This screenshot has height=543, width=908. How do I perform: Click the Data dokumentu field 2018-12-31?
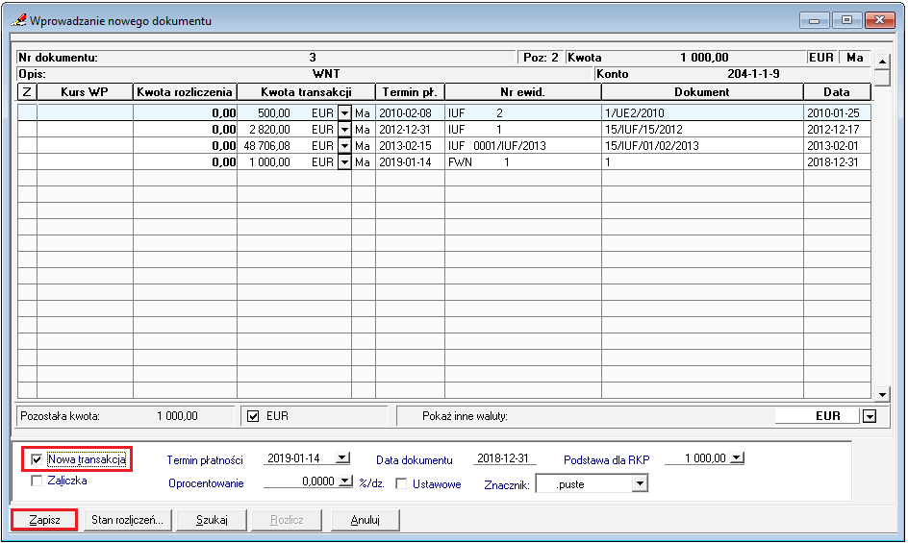(503, 457)
